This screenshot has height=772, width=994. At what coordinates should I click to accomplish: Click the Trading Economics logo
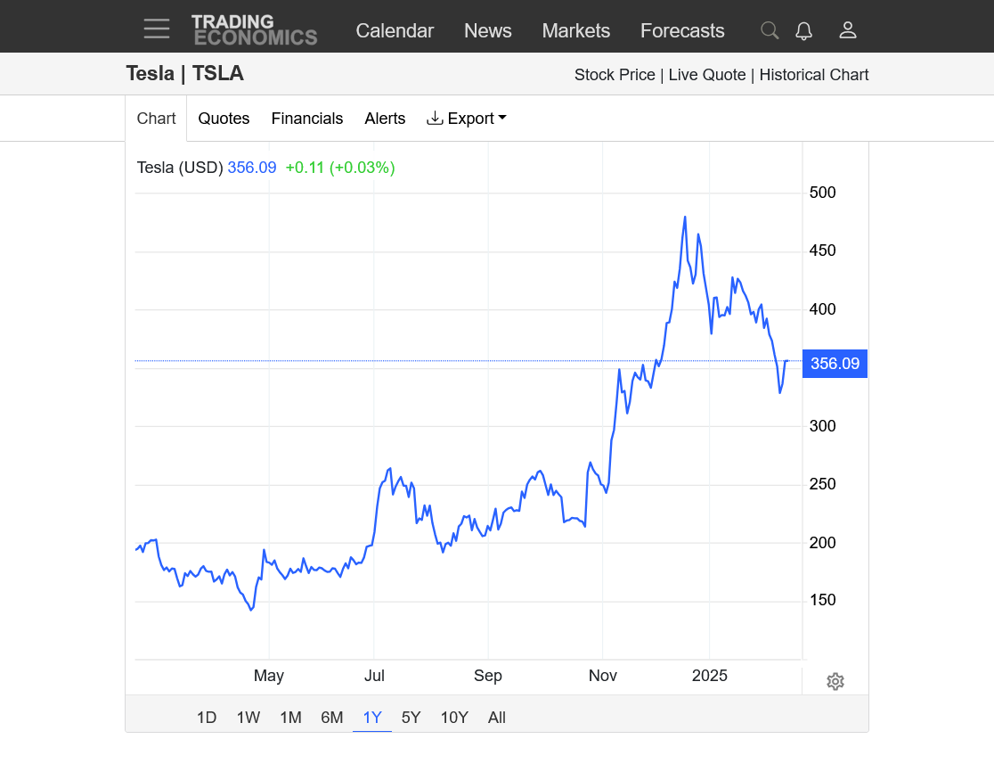point(254,29)
